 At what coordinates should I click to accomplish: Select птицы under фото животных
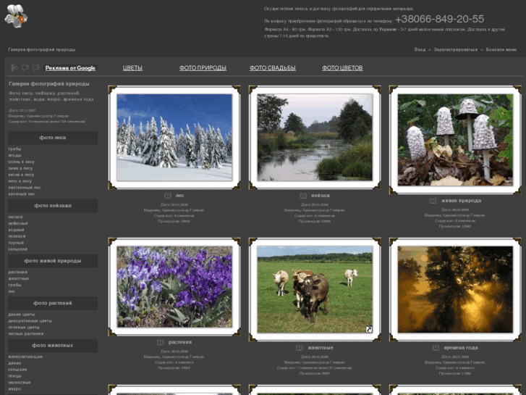(14, 376)
